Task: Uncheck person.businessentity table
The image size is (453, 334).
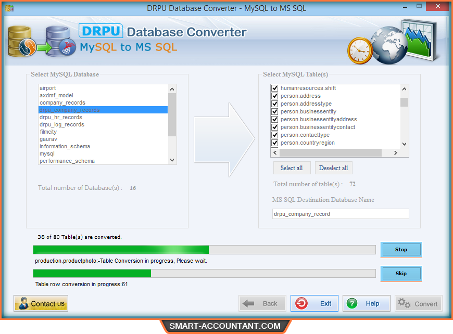Action: pos(275,111)
